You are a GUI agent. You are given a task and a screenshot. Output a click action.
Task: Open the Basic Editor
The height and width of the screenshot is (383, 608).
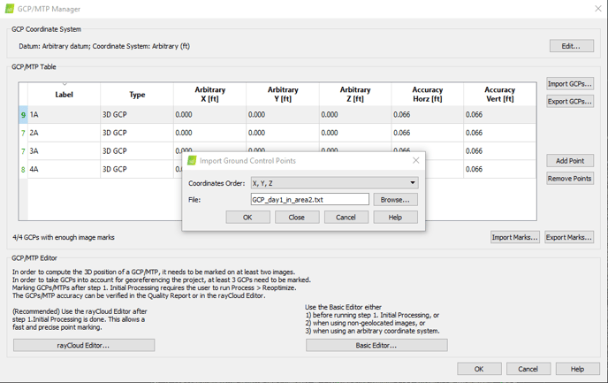[376, 345]
